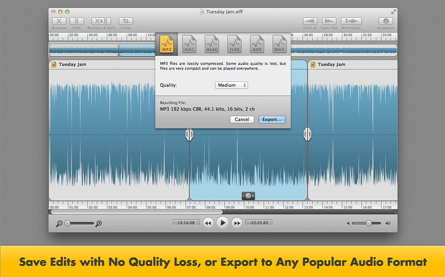This screenshot has height=277, width=445.
Task: Apply Fade In effect
Action: (310, 21)
